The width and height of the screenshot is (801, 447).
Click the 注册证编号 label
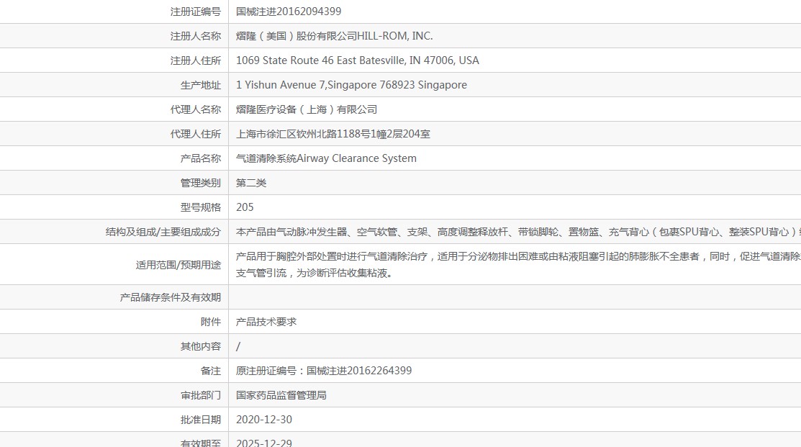195,12
